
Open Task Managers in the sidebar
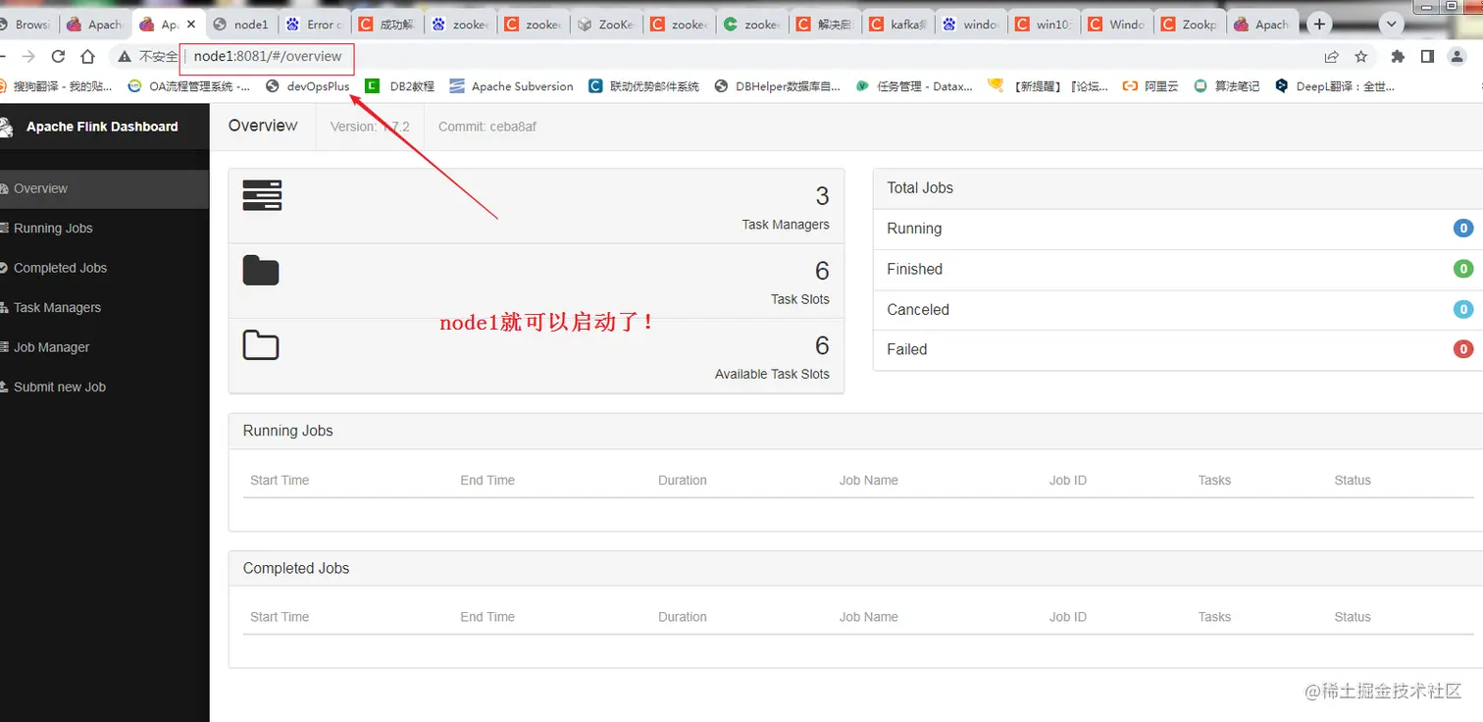pyautogui.click(x=104, y=307)
